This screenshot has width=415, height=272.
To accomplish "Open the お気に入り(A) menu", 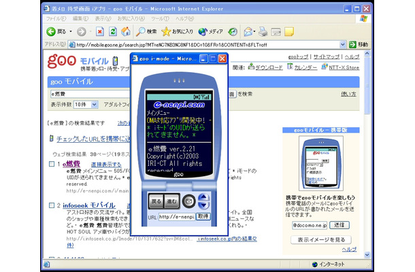I will 131,18.
